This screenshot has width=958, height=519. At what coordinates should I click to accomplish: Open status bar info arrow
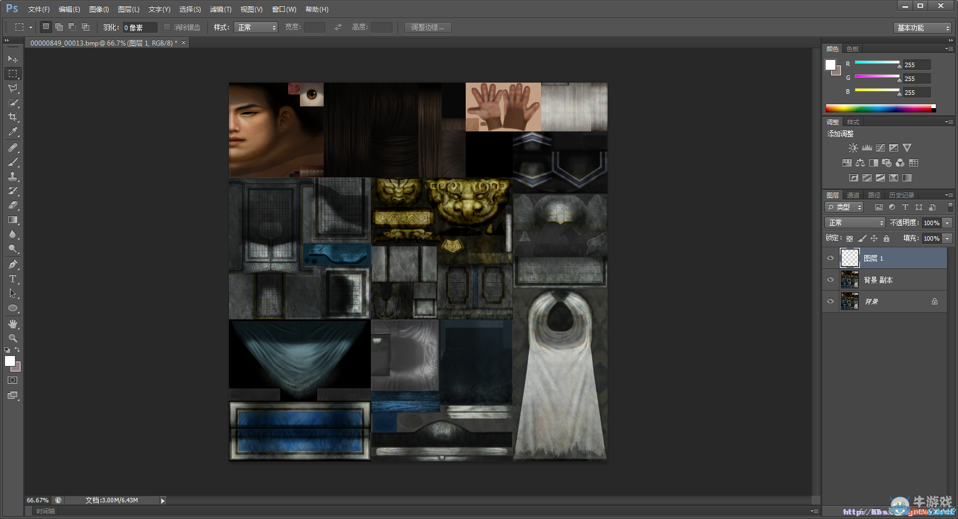162,501
